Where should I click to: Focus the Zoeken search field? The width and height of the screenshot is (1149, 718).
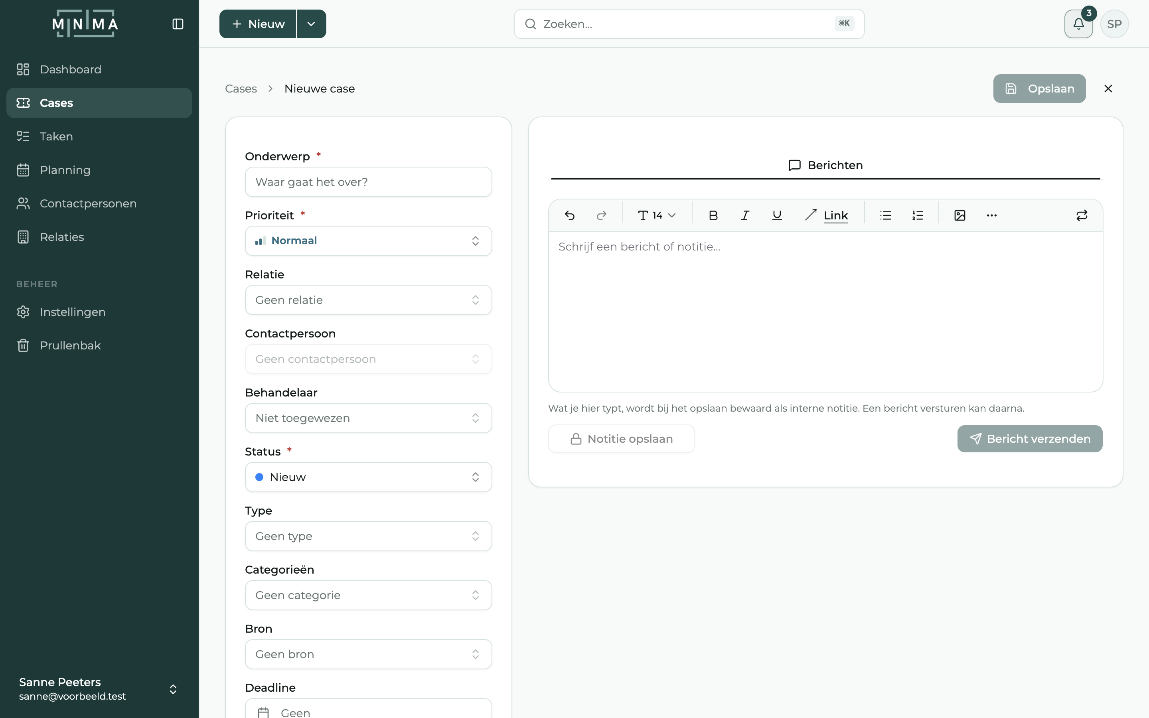[689, 24]
